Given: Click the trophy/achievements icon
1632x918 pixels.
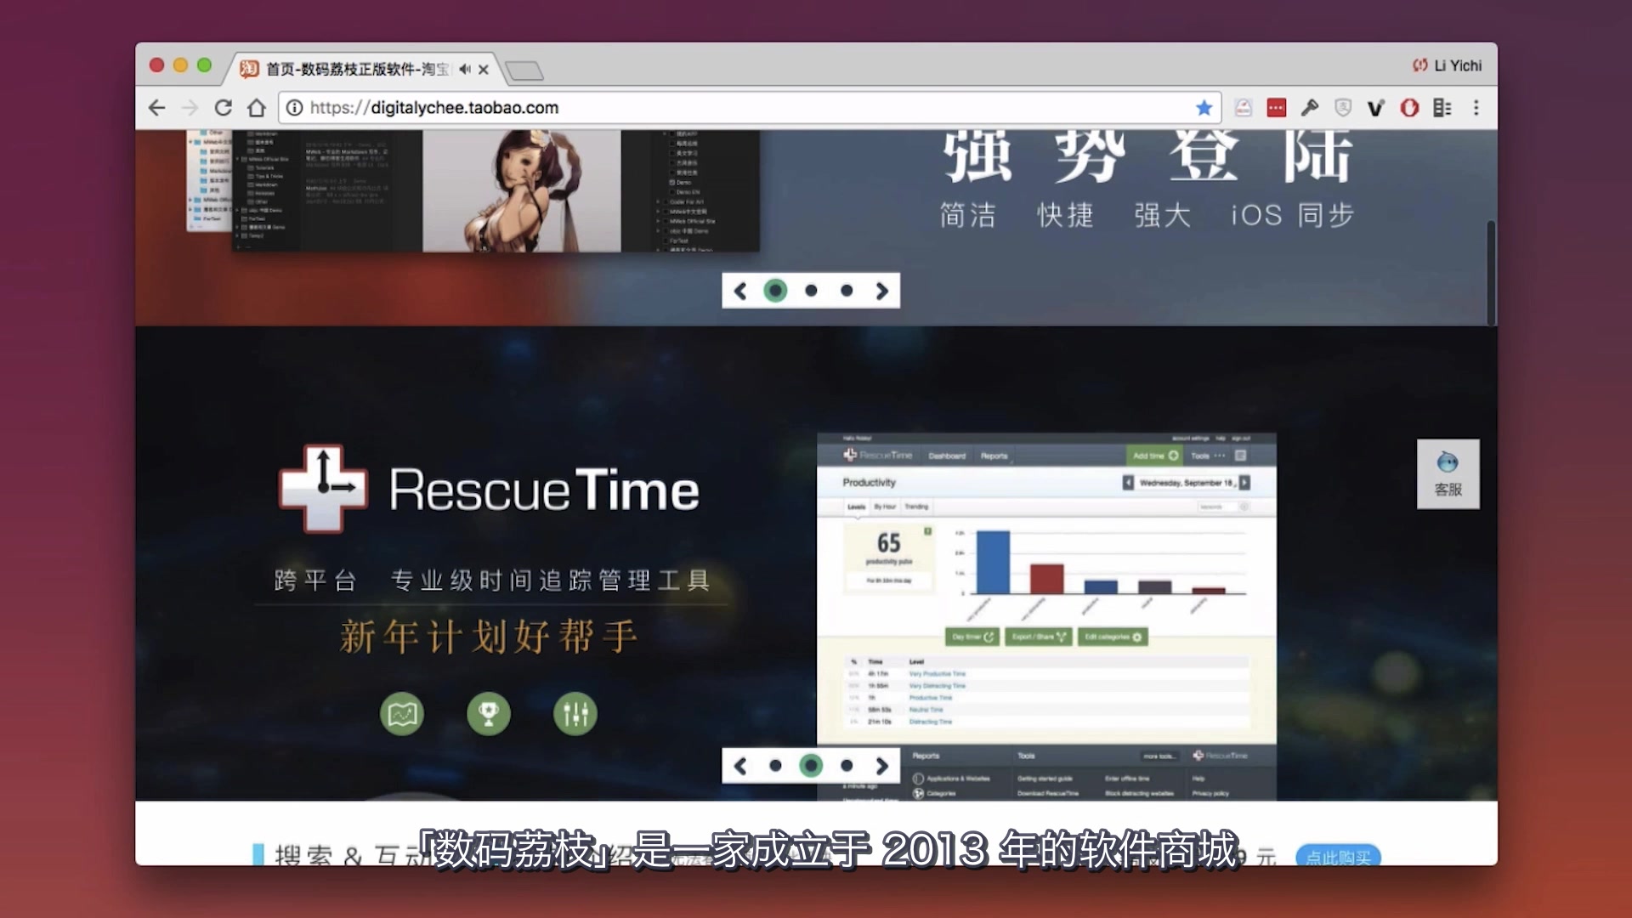Looking at the screenshot, I should tap(489, 713).
